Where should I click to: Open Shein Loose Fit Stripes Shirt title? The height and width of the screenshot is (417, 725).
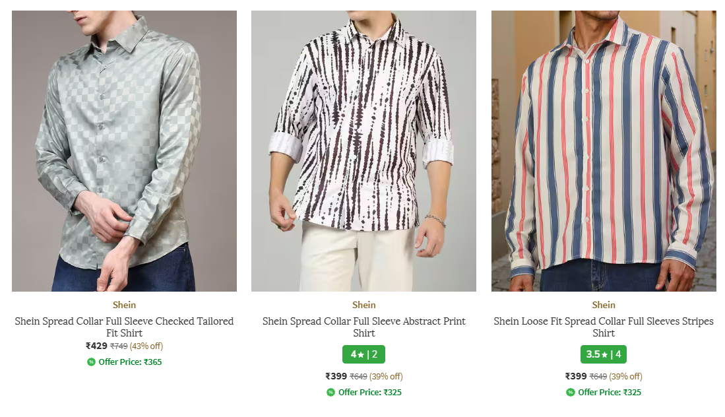pos(603,327)
